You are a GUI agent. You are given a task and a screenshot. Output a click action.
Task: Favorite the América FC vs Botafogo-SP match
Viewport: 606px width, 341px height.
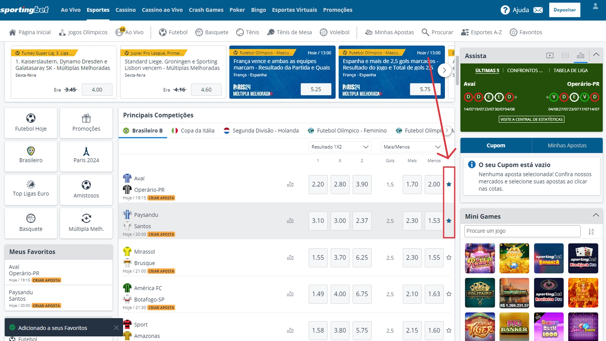click(449, 294)
